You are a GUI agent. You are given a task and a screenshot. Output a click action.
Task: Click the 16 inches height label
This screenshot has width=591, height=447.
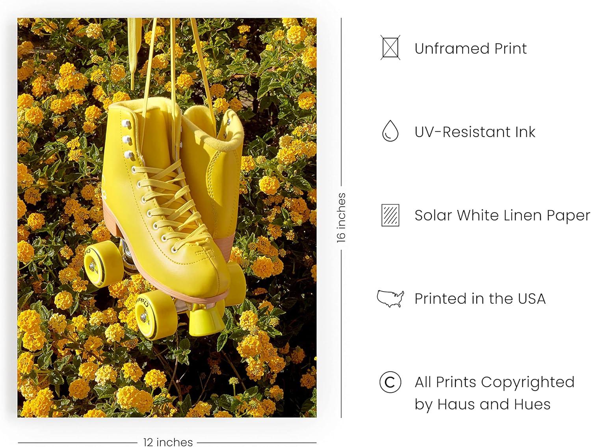click(x=341, y=217)
